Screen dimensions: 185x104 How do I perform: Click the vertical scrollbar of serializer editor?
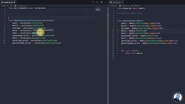[x=108, y=55]
